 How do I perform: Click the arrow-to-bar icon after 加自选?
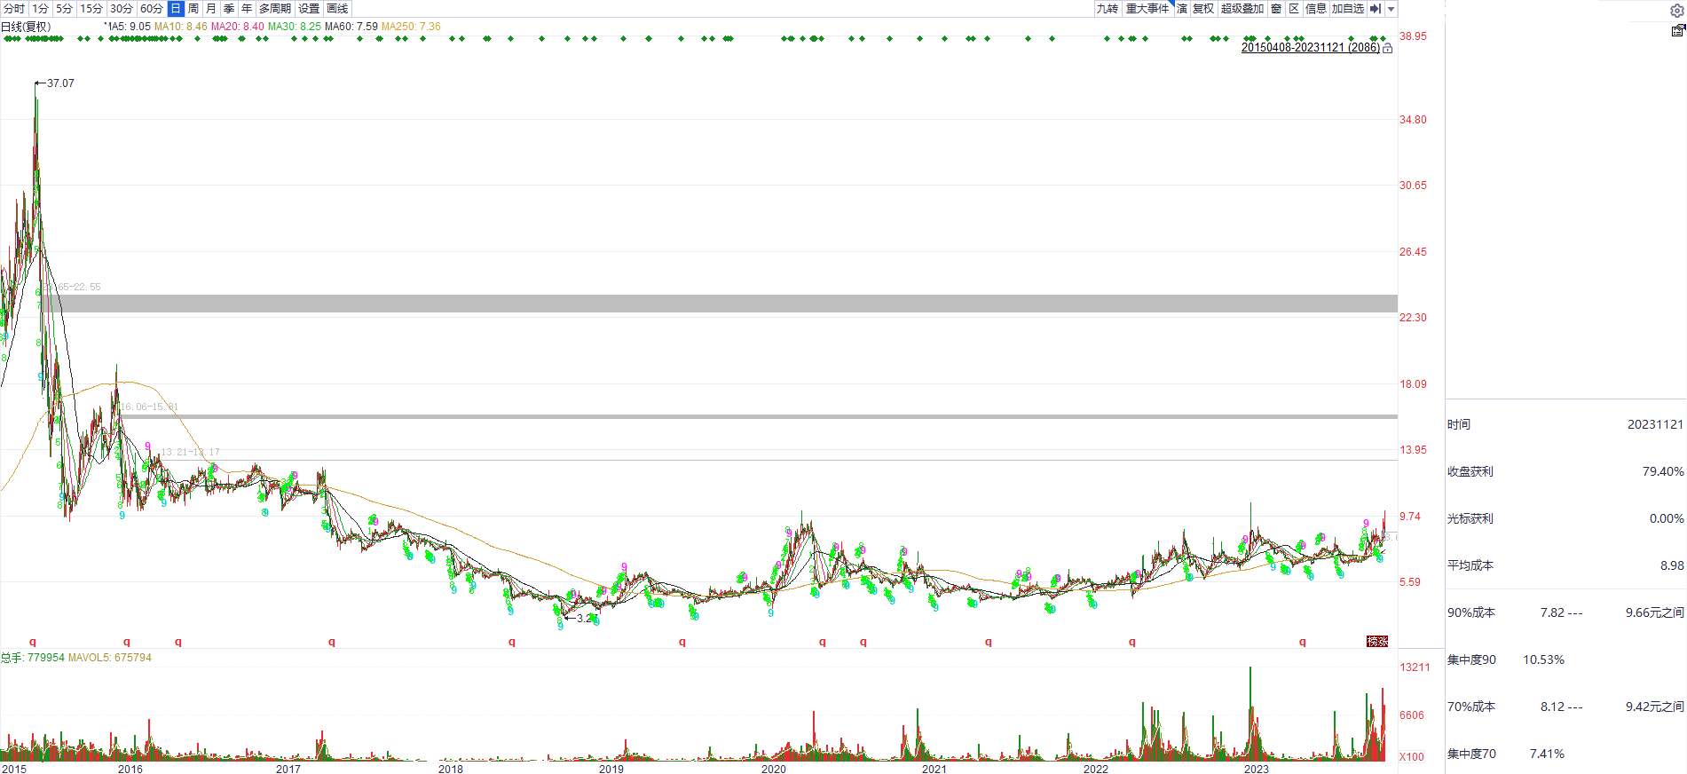pos(1376,9)
